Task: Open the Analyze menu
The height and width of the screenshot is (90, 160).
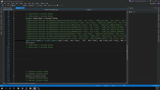Action: (x=37, y=3)
